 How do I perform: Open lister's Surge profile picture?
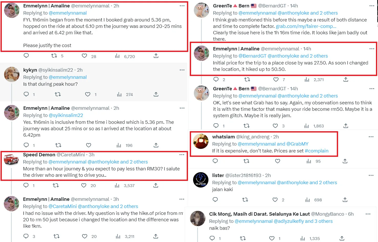201,180
